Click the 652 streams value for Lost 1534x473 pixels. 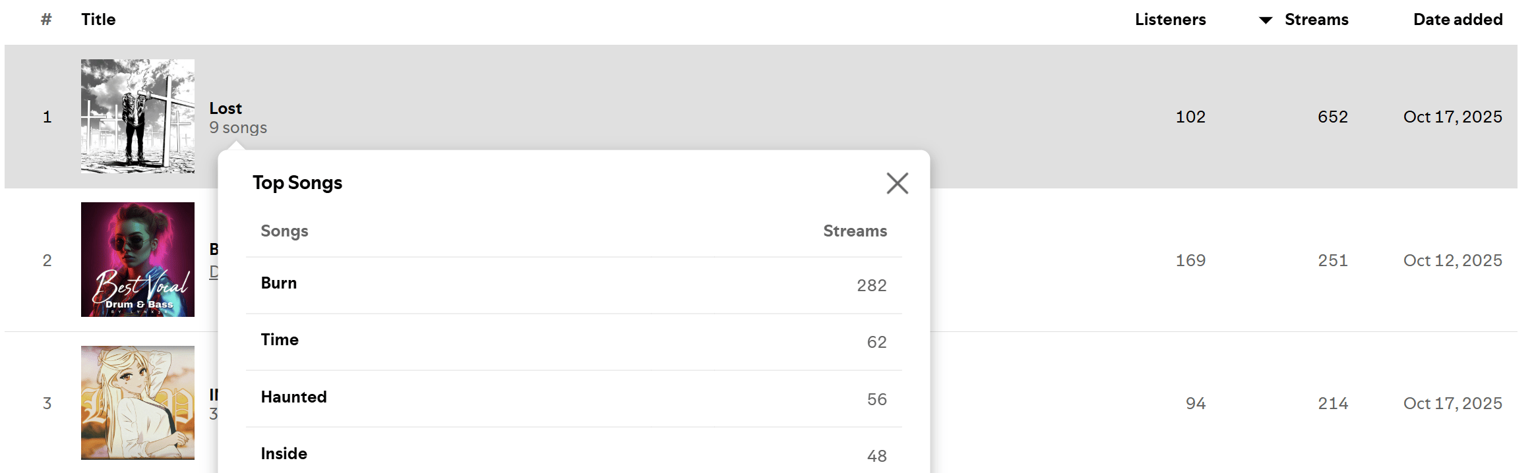coord(1332,117)
